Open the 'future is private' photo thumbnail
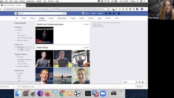This screenshot has width=174, height=98. [x=44, y=35]
